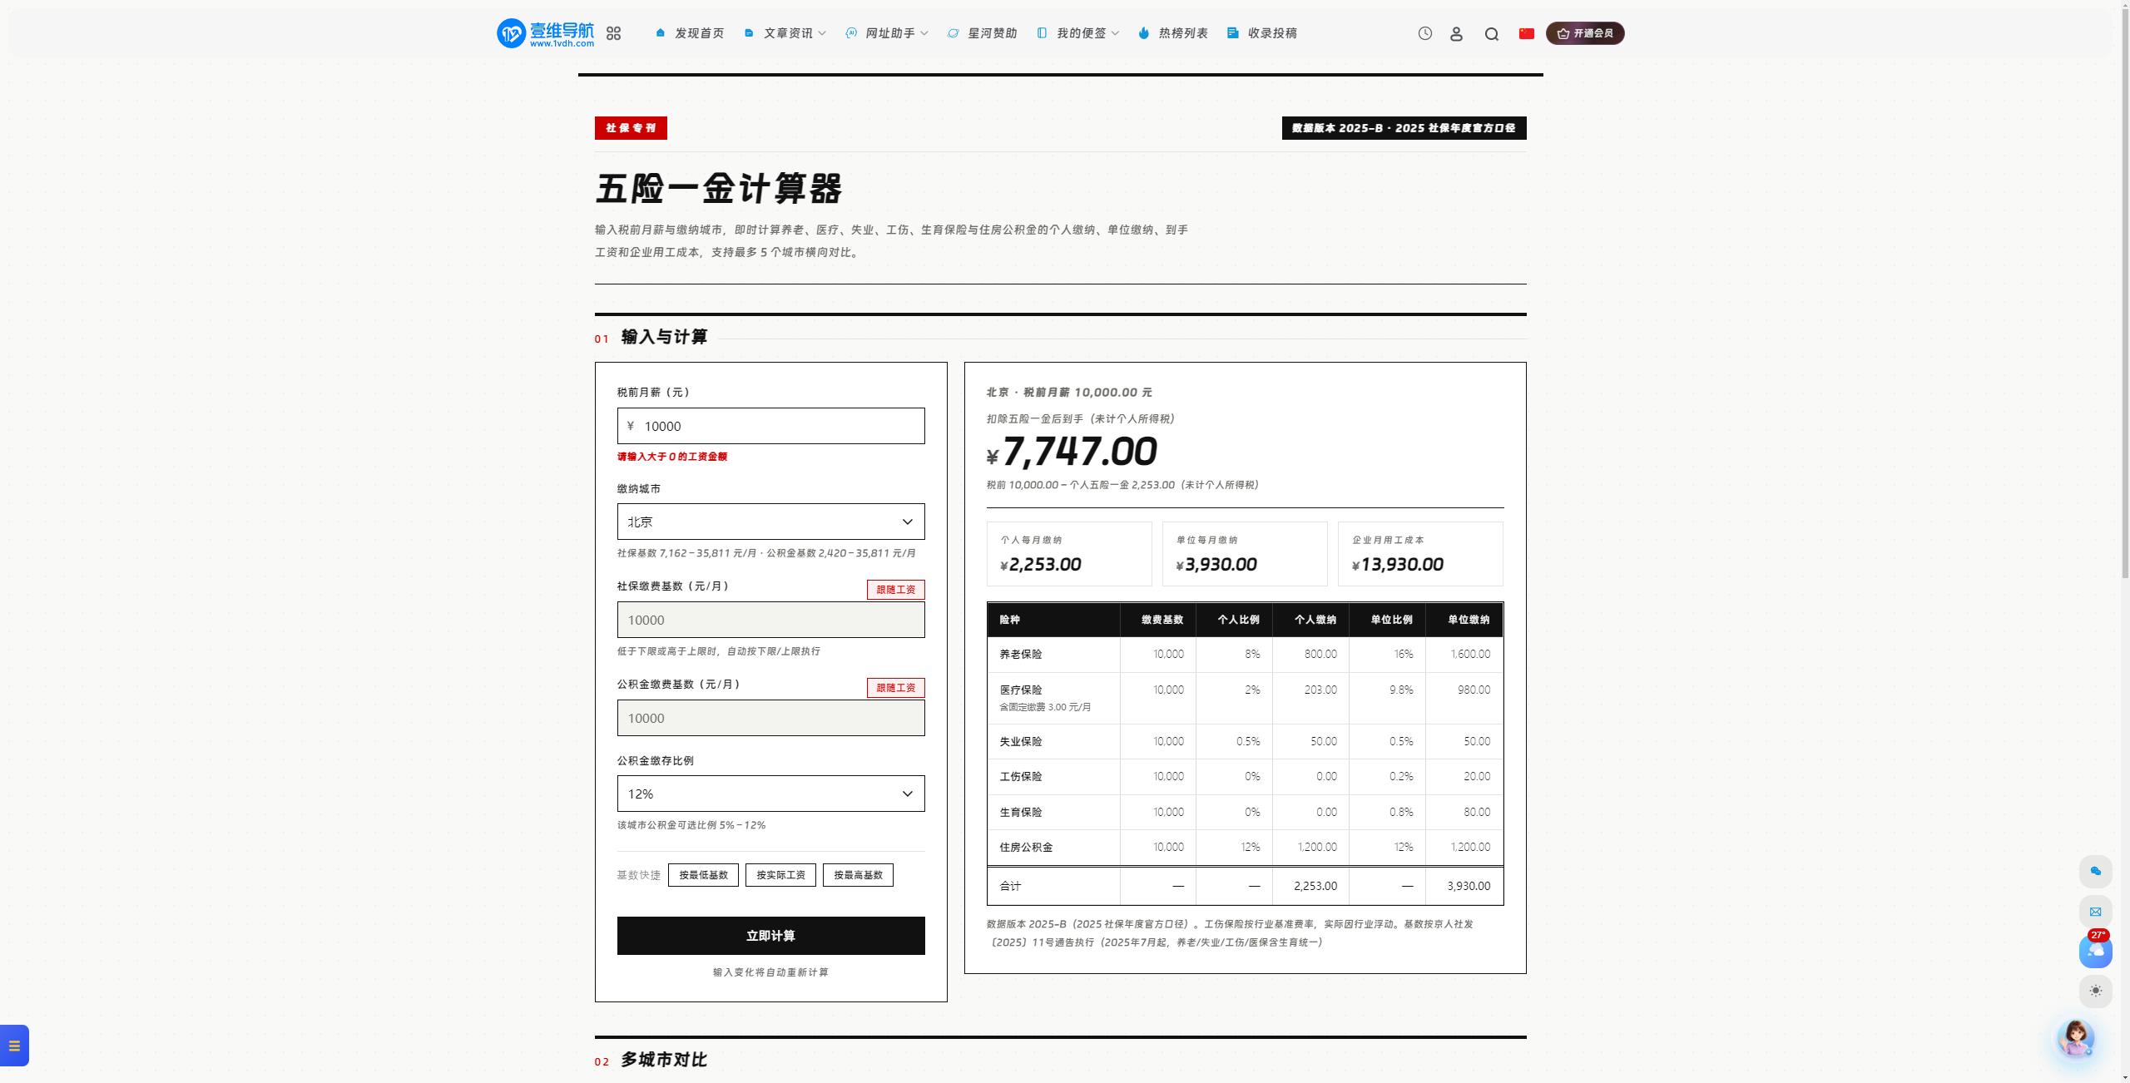Click the 壹维导航 site logo

(546, 33)
